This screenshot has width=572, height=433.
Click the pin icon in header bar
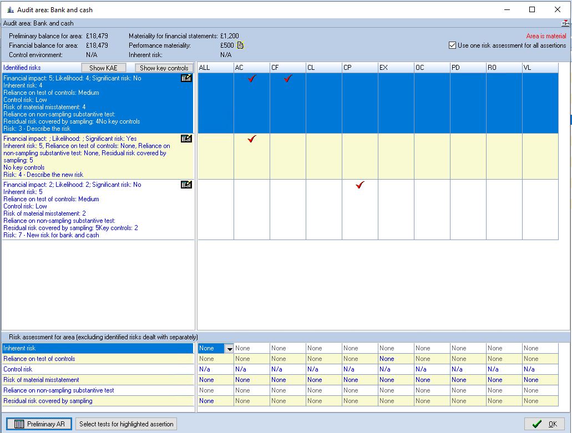[565, 23]
